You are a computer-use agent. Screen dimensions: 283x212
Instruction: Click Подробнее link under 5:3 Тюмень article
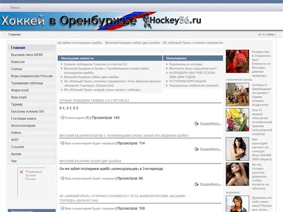coord(211,123)
